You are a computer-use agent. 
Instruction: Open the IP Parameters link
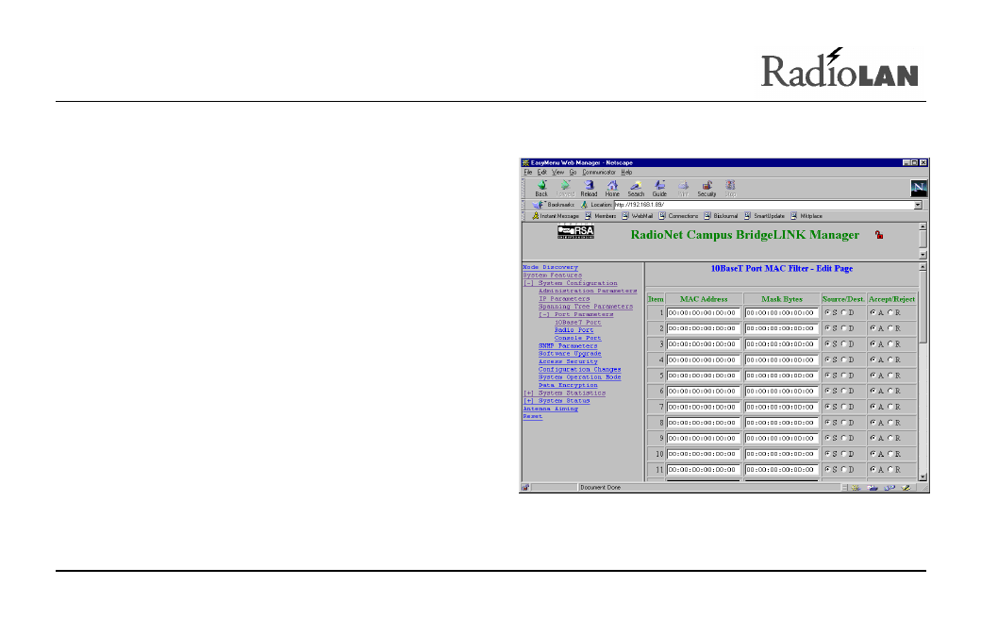pyautogui.click(x=564, y=299)
